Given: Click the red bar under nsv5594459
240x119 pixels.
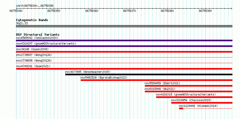Looking at the screenshot, I should point(188,86).
